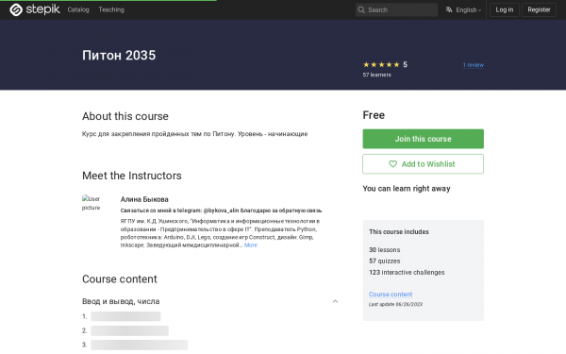Click the About this course heading
The width and height of the screenshot is (566, 354).
[x=125, y=116]
